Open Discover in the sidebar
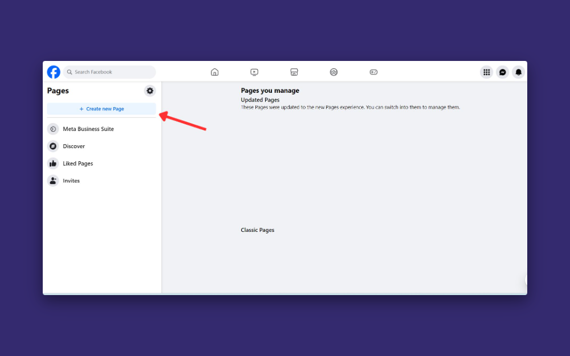 tap(74, 146)
